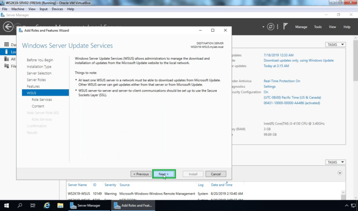Open the Tools menu in Server Manager

(318, 27)
